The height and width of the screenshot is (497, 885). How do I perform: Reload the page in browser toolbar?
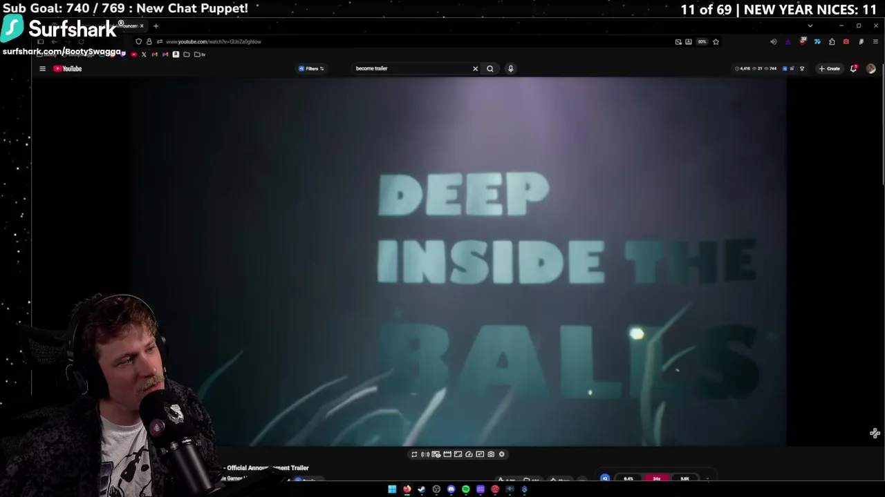point(81,41)
